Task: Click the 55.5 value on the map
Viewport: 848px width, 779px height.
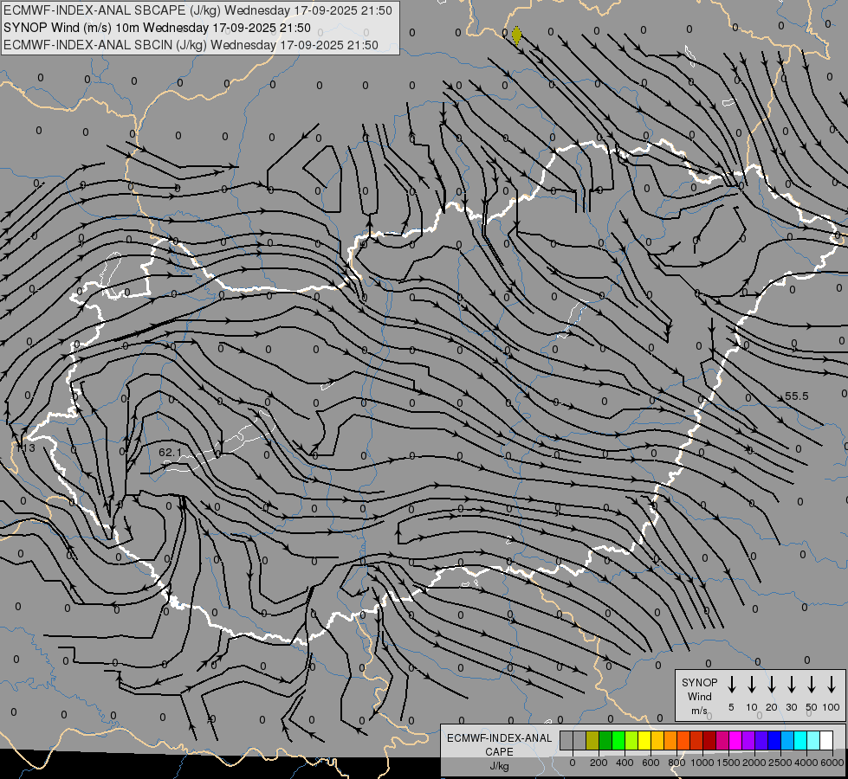Action: (x=797, y=396)
